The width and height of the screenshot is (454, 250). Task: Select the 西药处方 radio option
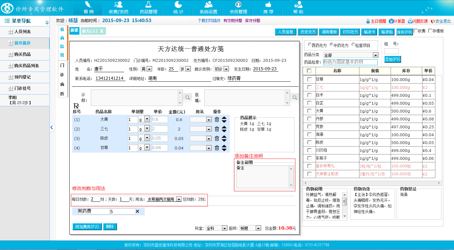[x=310, y=45]
